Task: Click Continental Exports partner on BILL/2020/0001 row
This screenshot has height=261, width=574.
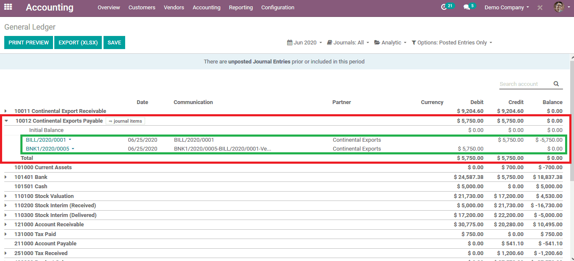Action: pos(357,140)
